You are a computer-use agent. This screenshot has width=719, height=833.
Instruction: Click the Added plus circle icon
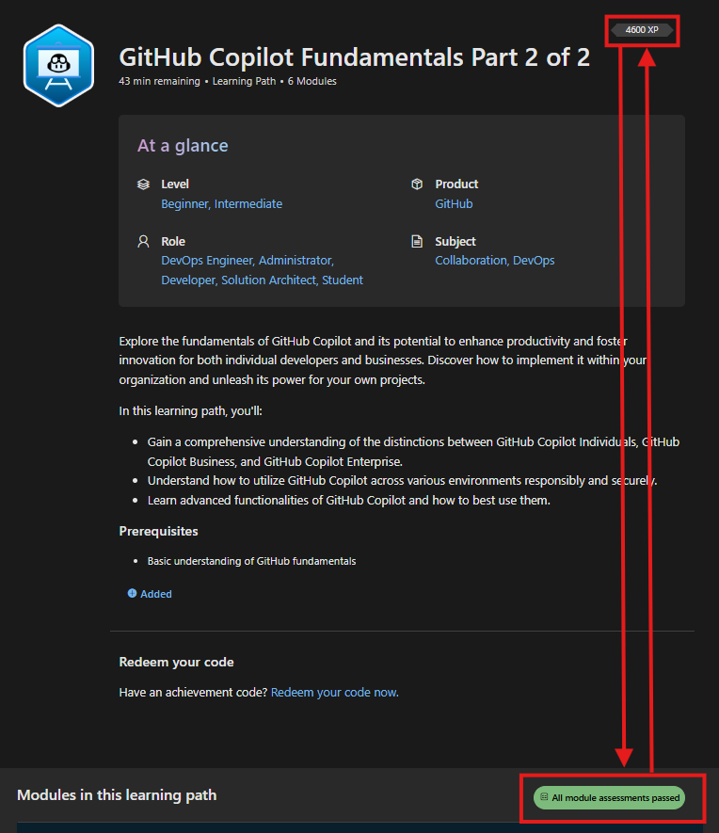[x=132, y=593]
